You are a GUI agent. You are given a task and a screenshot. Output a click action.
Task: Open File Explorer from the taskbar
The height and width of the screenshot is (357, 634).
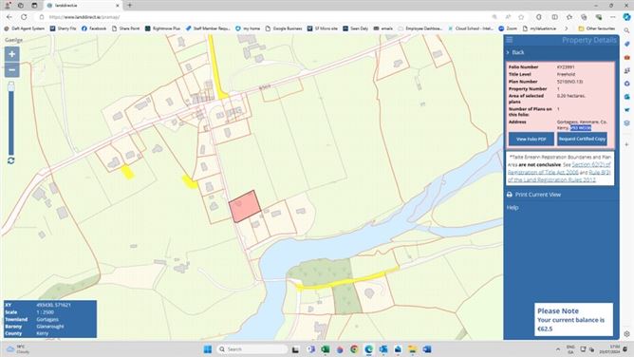(412, 349)
